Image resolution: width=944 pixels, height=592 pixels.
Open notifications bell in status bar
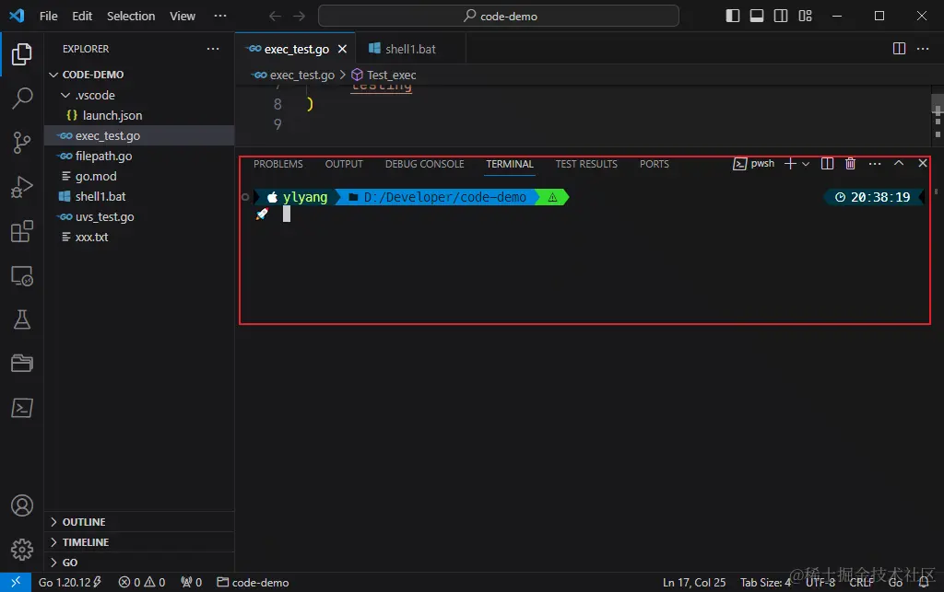[923, 583]
